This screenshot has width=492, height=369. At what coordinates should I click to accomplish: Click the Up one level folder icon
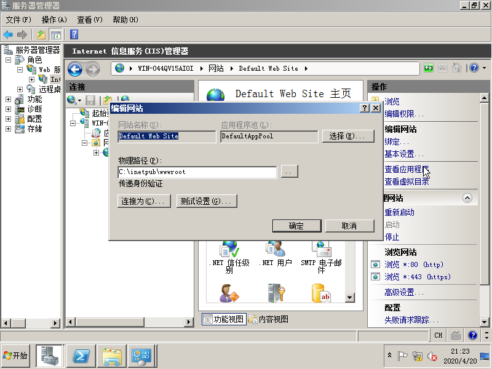coord(41,34)
